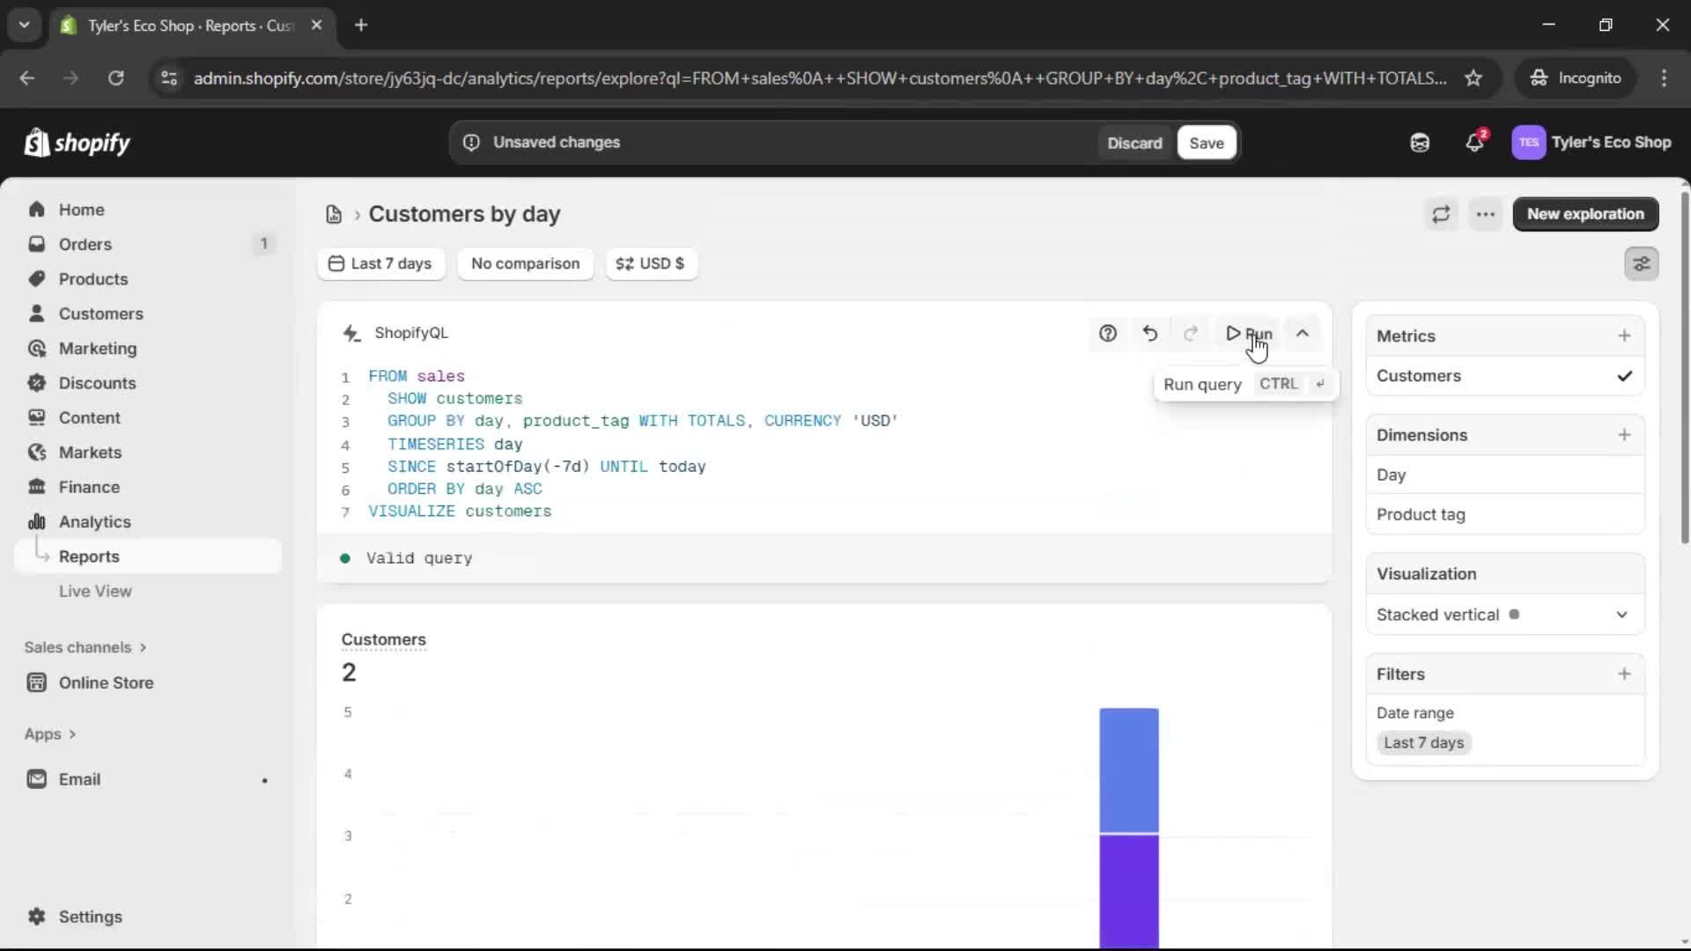Save the unsaved changes
The width and height of the screenshot is (1691, 951).
pos(1206,142)
